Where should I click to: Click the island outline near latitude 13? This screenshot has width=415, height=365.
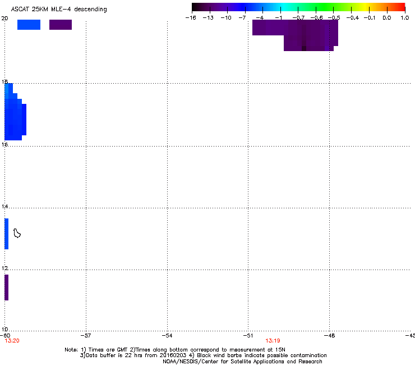(17, 233)
